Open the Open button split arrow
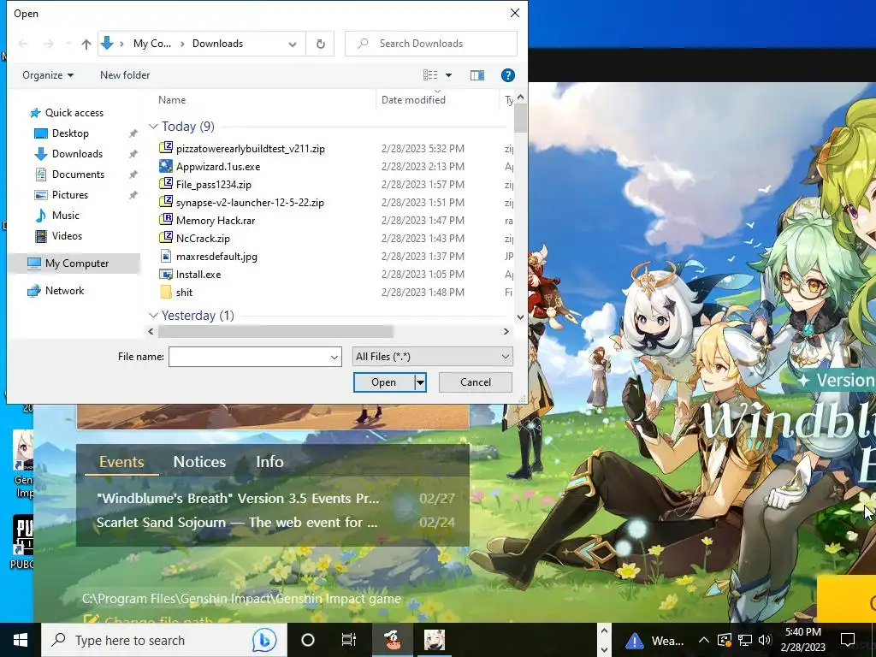This screenshot has height=657, width=876. pyautogui.click(x=420, y=382)
